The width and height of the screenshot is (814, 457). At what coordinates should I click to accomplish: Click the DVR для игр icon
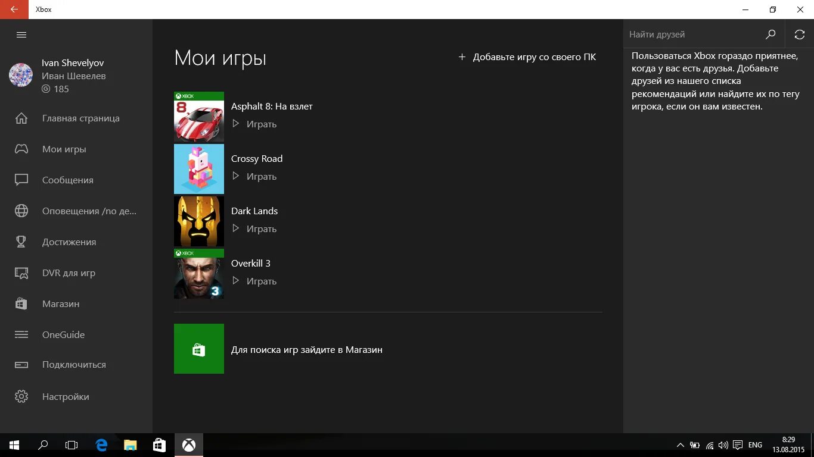pyautogui.click(x=21, y=273)
